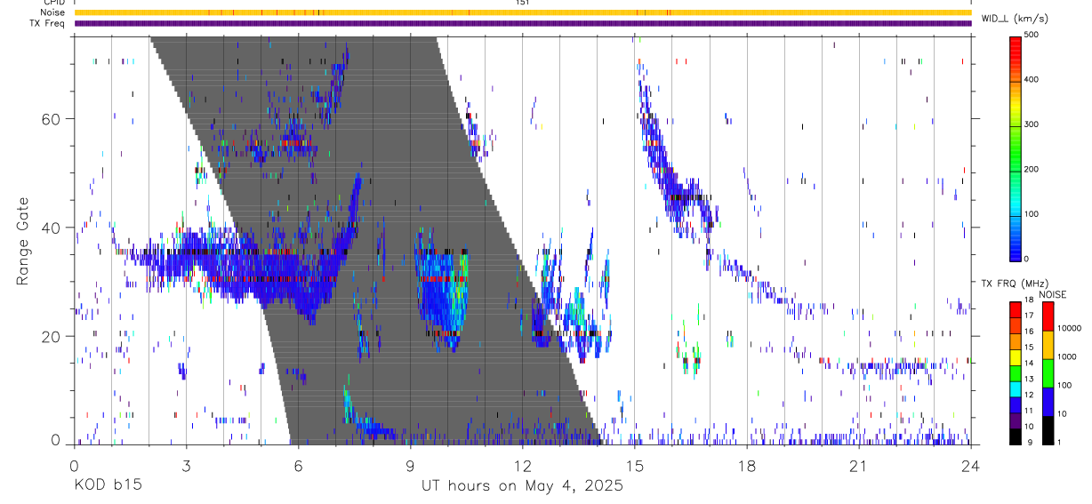This screenshot has width=1092, height=504.
Task: Click the '300' width colorbar label
Action: [x=1031, y=124]
